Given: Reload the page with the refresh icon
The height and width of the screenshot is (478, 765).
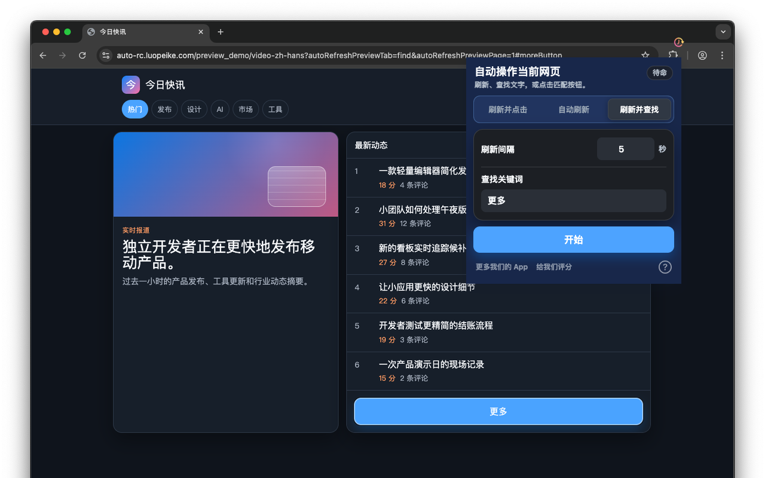Looking at the screenshot, I should point(82,56).
